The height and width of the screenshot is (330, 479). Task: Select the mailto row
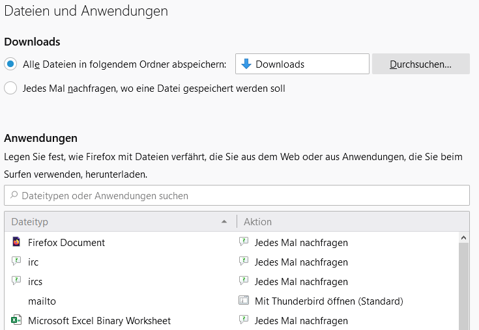[x=231, y=301]
